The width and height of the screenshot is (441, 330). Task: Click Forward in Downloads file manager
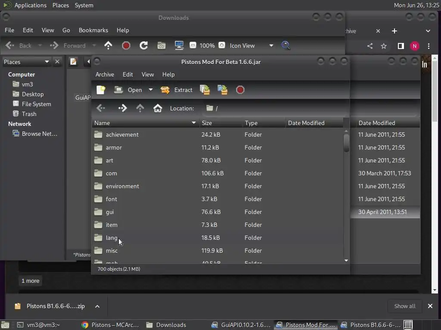[68, 46]
